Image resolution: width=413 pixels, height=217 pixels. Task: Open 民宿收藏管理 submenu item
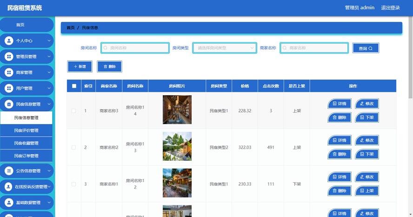click(x=27, y=143)
